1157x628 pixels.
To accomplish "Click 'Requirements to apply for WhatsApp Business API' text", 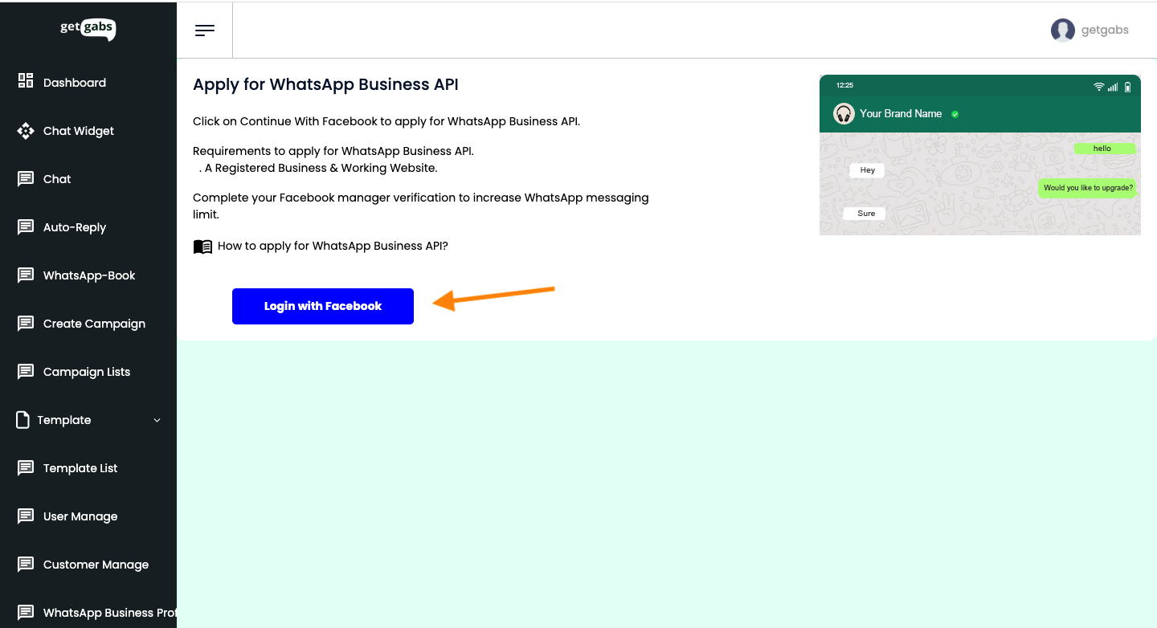I will pyautogui.click(x=333, y=151).
